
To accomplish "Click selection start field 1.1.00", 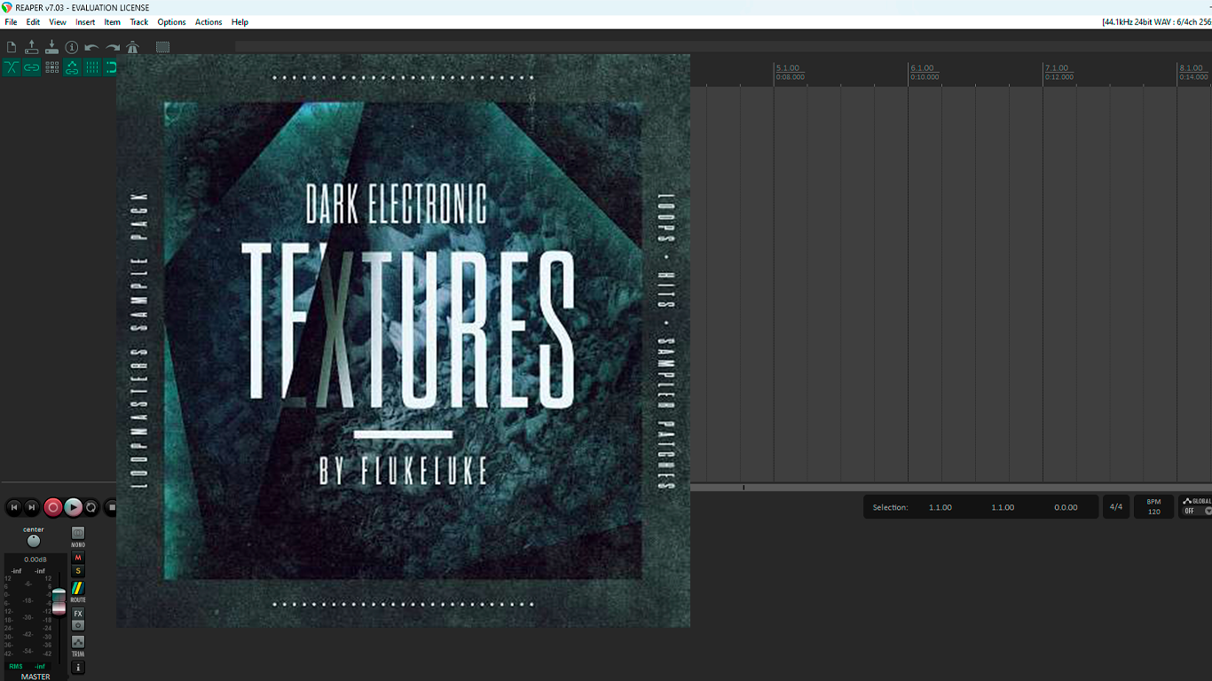I will (x=940, y=507).
